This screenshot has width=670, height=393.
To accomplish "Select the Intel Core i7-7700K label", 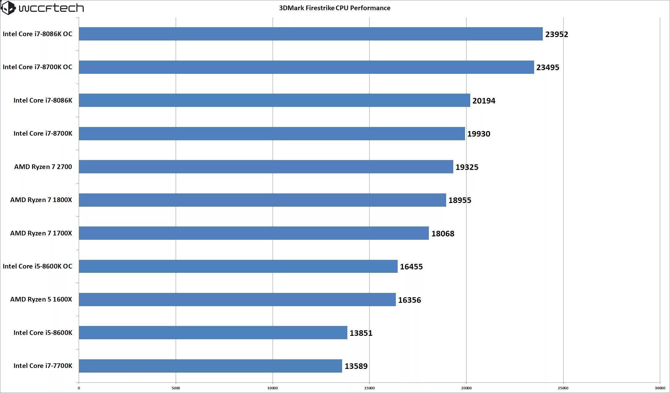I will coord(43,366).
